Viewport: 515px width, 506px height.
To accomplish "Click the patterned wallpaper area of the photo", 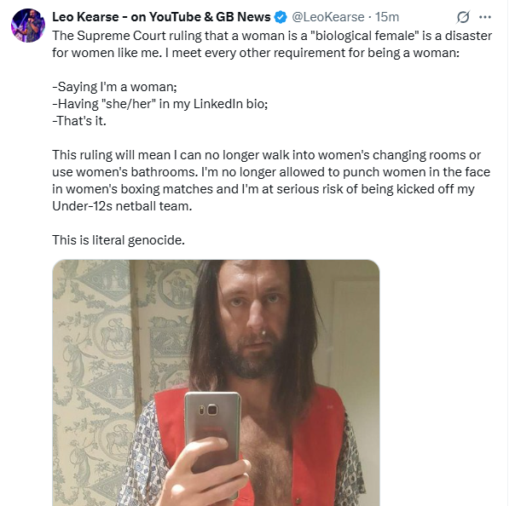I will point(92,341).
